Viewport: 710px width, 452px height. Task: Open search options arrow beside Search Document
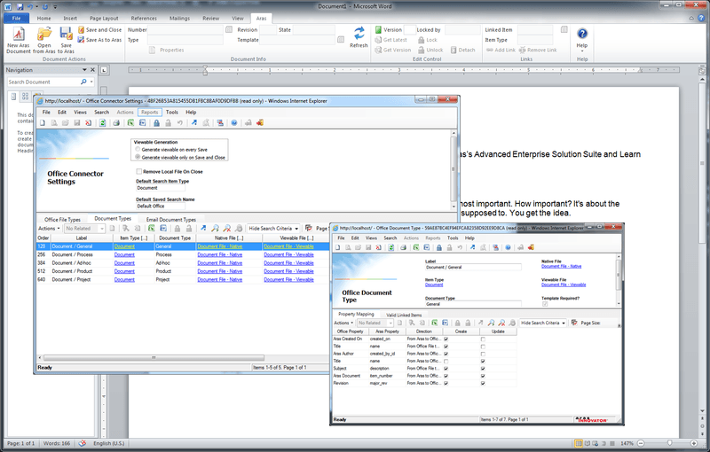coord(91,82)
